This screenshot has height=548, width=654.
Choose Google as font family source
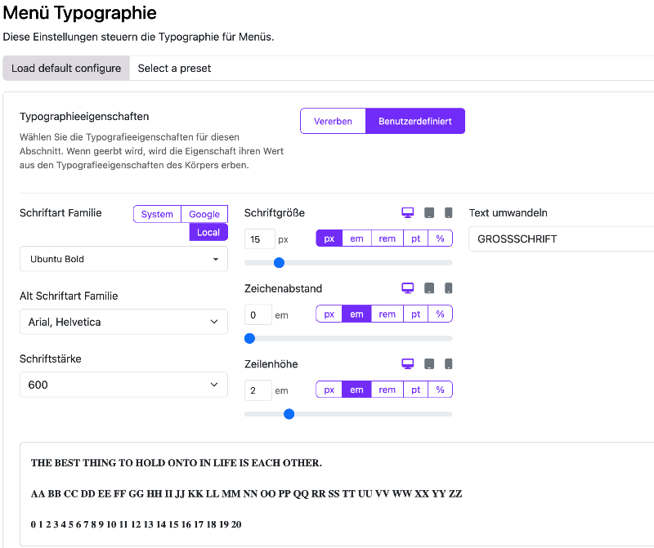(204, 214)
